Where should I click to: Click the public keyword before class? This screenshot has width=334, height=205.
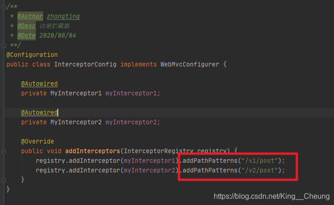click(17, 64)
